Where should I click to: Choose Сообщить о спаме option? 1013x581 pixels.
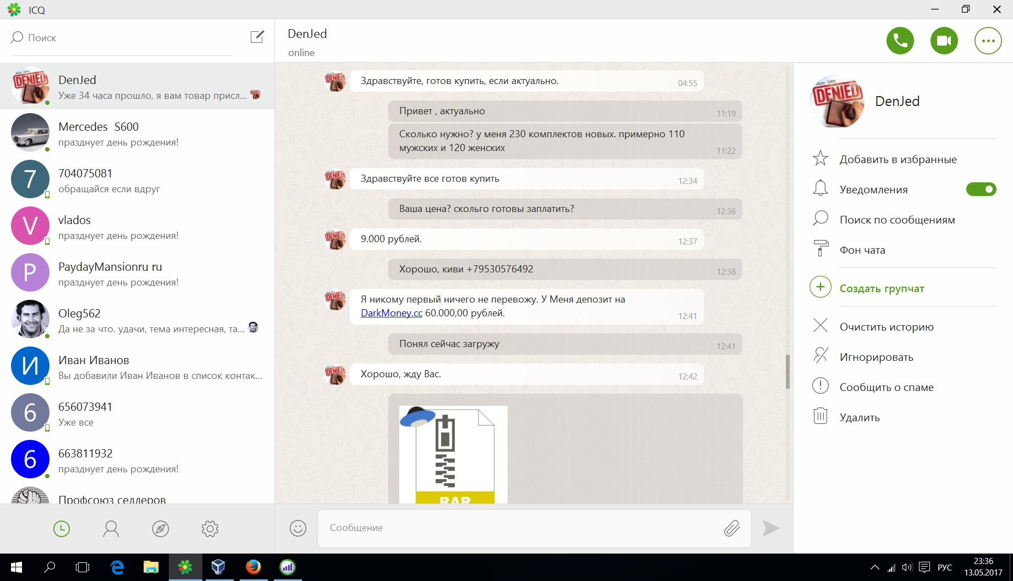(x=887, y=387)
